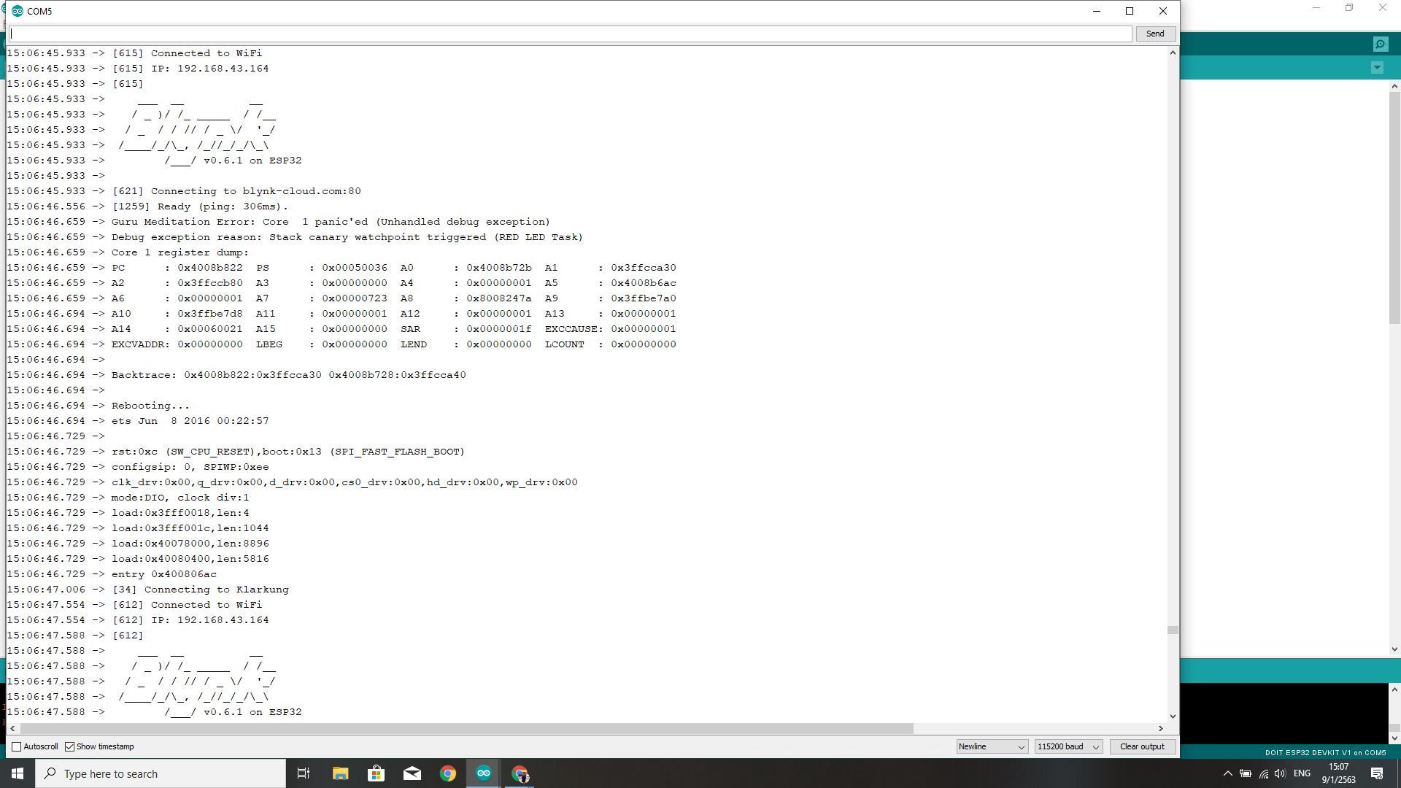Click Arduino IDE console scroll-up arrow
The height and width of the screenshot is (788, 1401).
(1394, 689)
